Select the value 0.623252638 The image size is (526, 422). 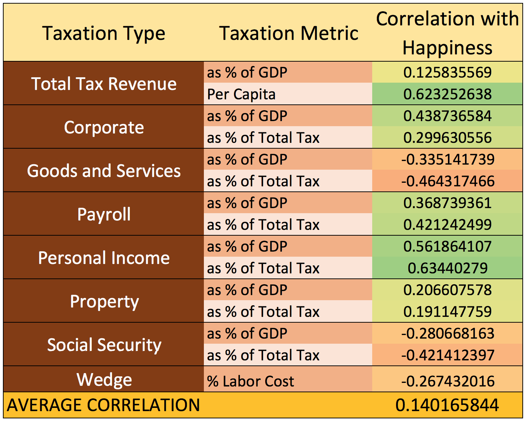(x=447, y=94)
